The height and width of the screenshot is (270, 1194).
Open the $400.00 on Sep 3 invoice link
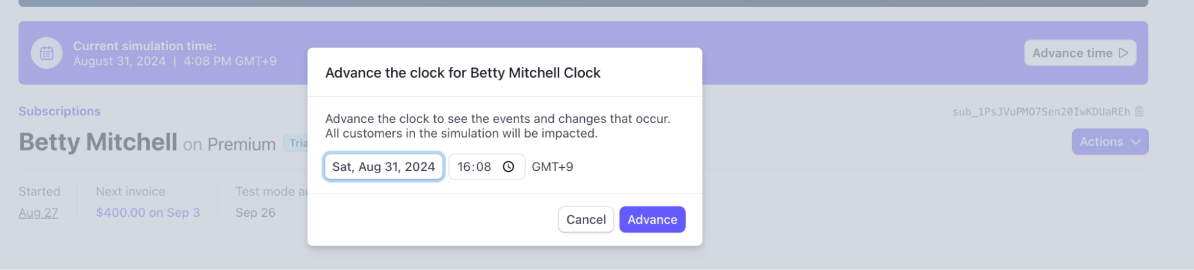(148, 213)
